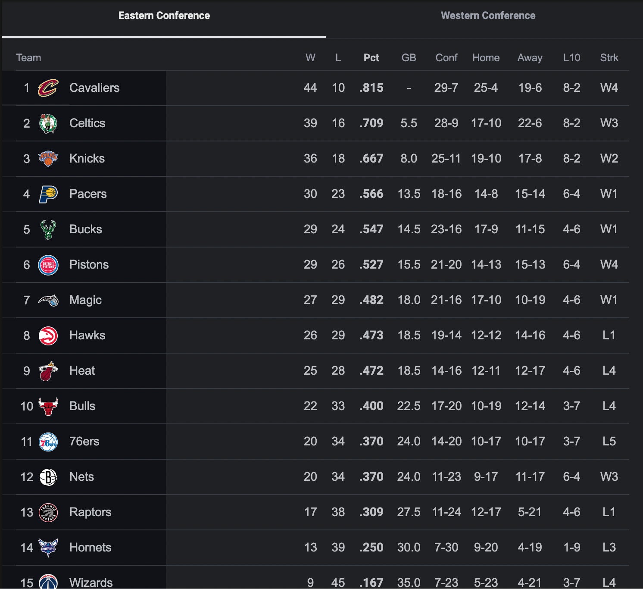The height and width of the screenshot is (589, 643).
Task: Sort by L10 column header
Action: (x=571, y=58)
